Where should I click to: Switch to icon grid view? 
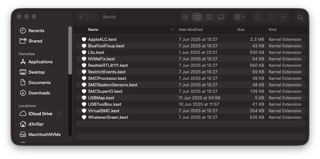pyautogui.click(x=185, y=17)
